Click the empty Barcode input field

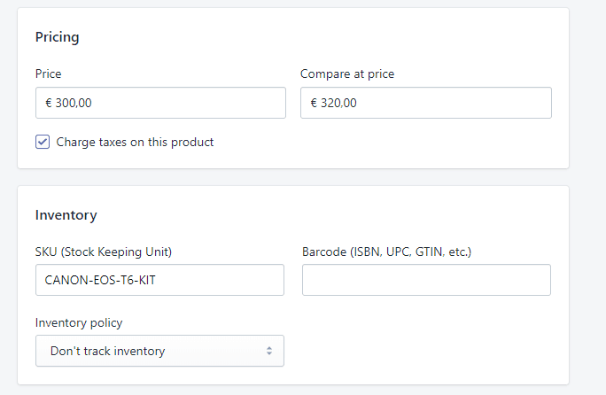coord(426,280)
